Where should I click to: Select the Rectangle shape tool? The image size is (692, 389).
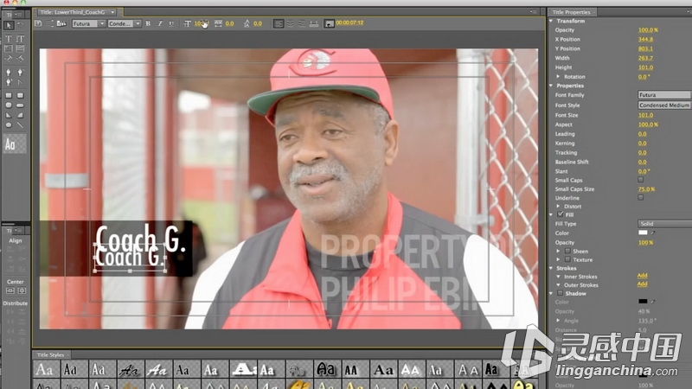(9, 95)
